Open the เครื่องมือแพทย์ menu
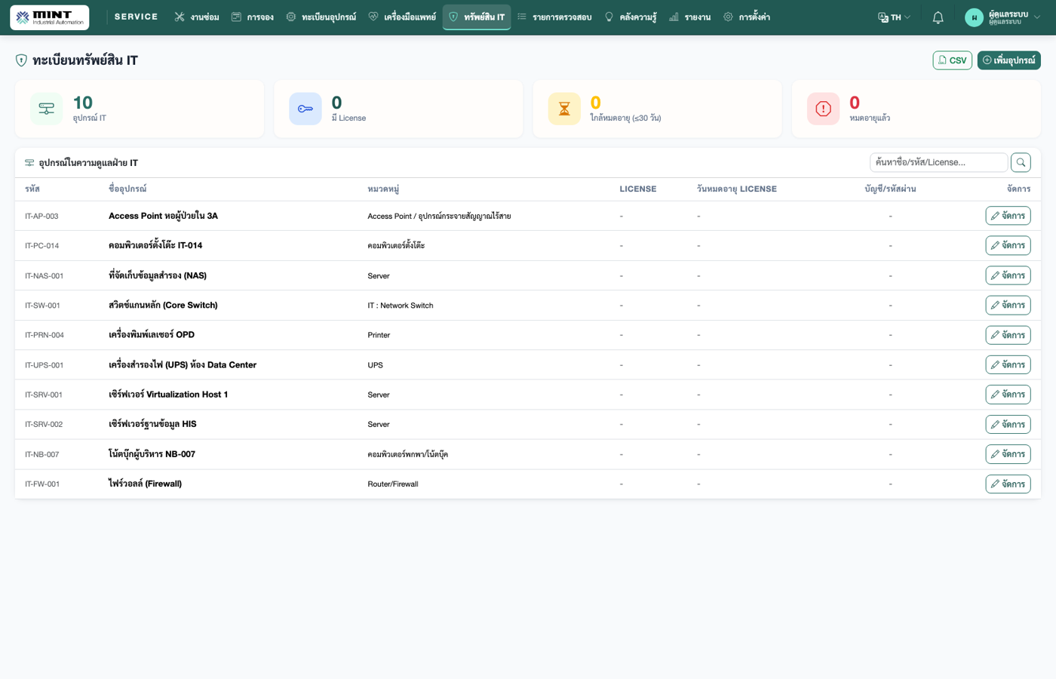The width and height of the screenshot is (1056, 679). click(x=402, y=17)
